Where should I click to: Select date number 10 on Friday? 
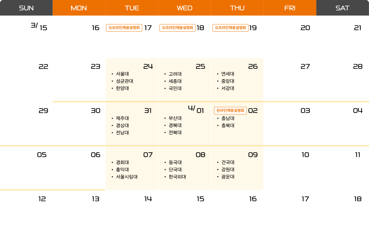(x=305, y=155)
